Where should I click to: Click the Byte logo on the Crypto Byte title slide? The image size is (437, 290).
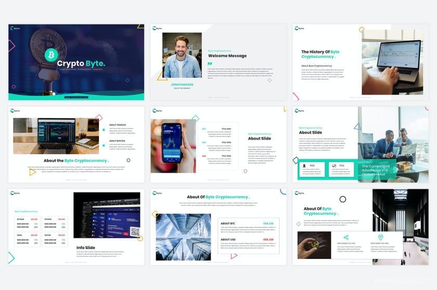tap(15, 28)
